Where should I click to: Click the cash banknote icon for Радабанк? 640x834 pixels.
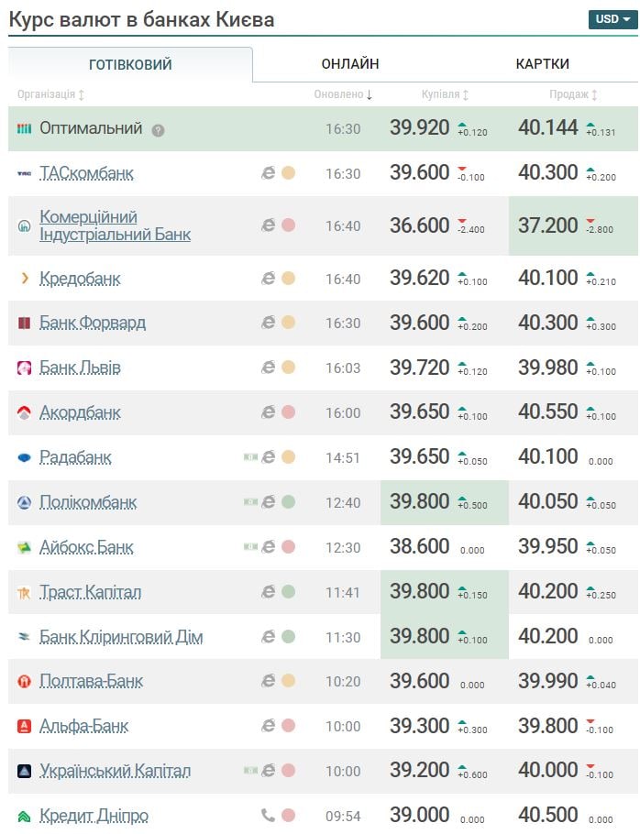[x=250, y=456]
